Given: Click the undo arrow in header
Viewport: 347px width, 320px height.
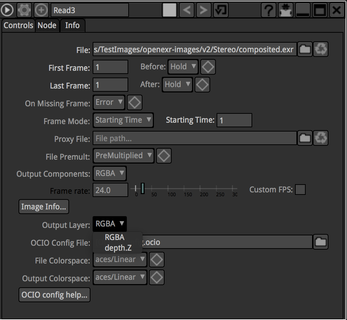Looking at the screenshot, I should coord(186,10).
